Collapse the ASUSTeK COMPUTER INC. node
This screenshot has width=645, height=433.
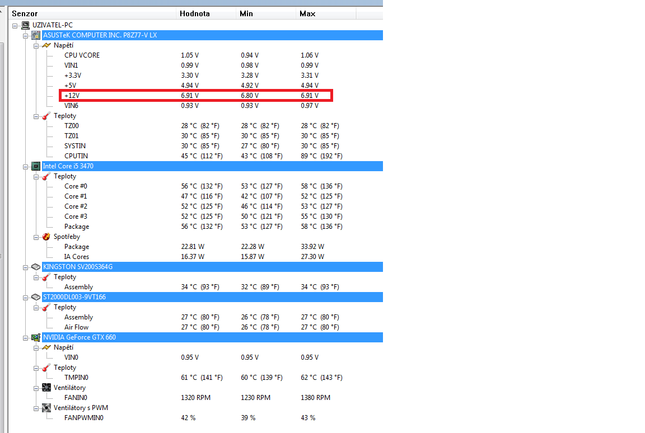(26, 36)
